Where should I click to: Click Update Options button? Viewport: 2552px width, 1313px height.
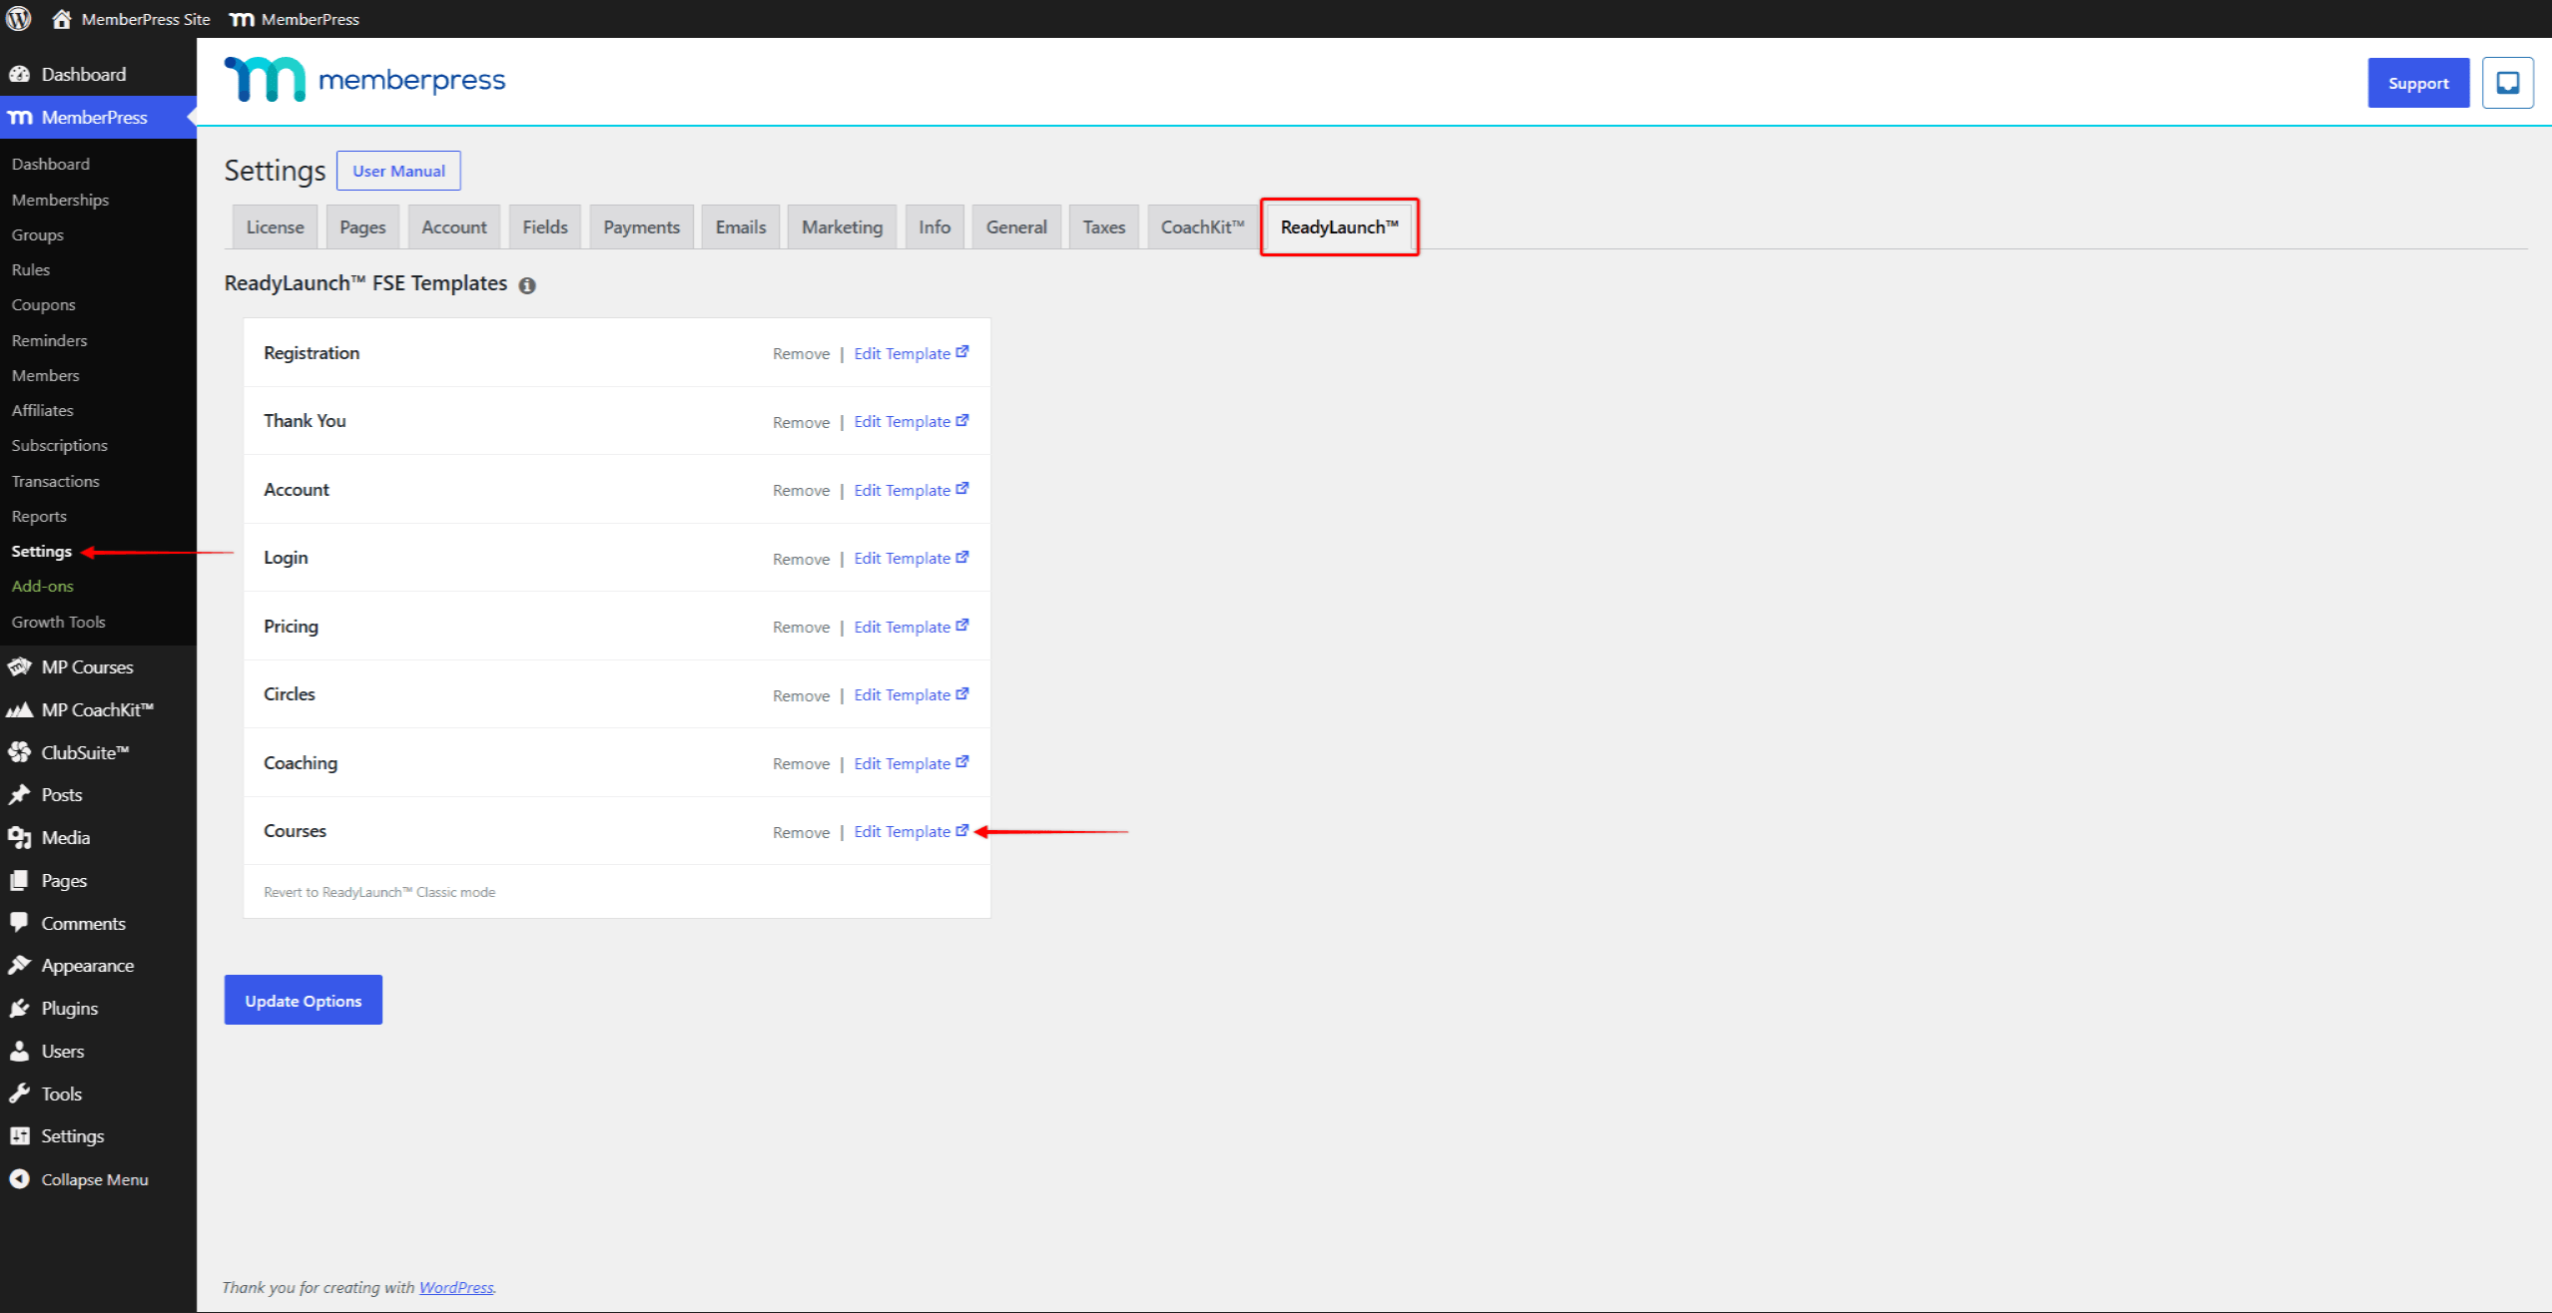pos(304,1000)
